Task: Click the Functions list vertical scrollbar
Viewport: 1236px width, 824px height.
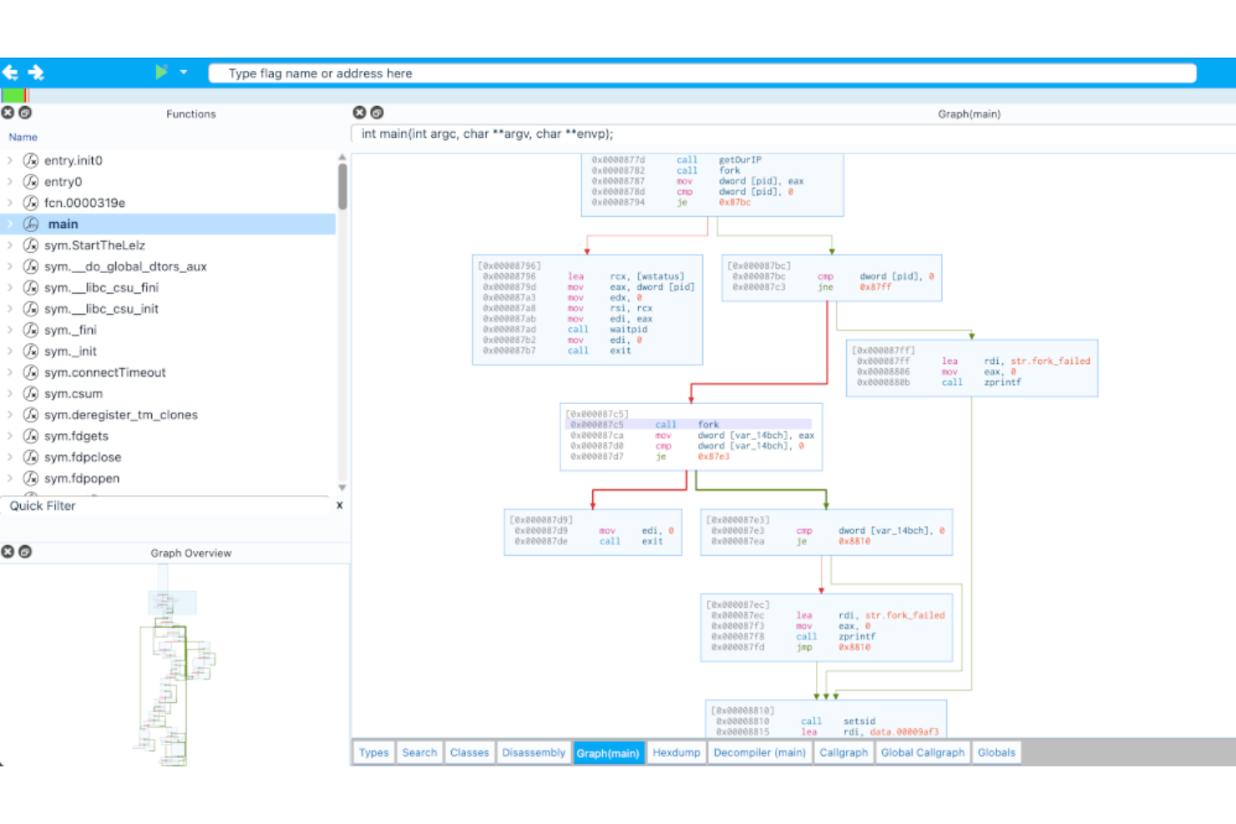Action: pos(342,186)
